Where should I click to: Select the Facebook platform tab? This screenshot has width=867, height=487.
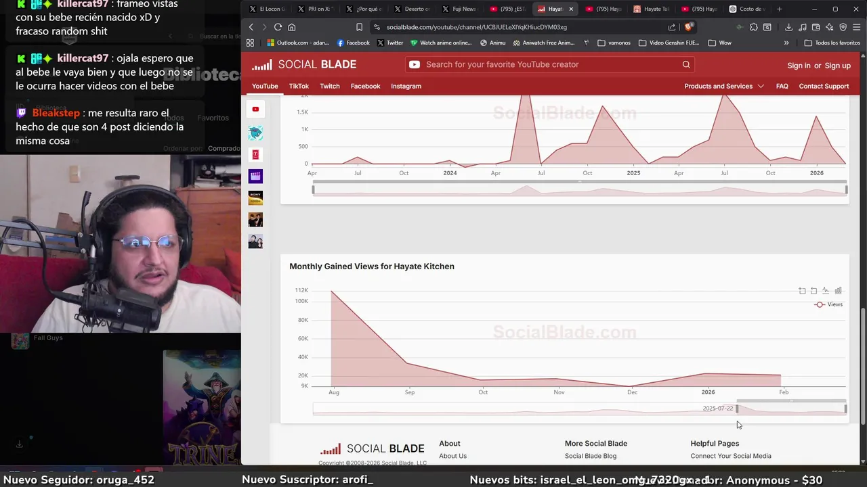coord(365,86)
